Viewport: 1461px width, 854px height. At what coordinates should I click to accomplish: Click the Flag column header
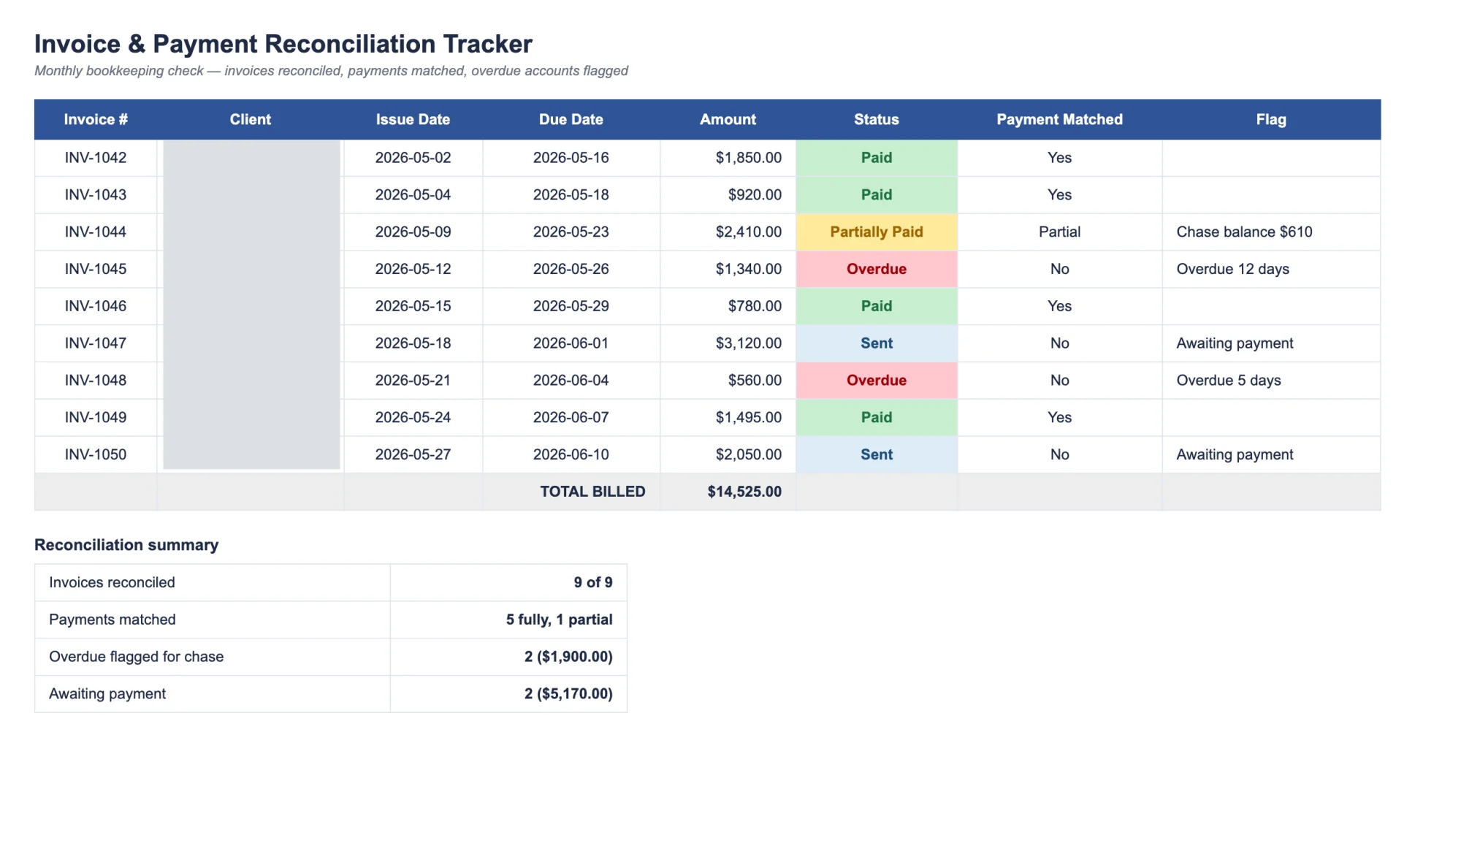pyautogui.click(x=1271, y=119)
